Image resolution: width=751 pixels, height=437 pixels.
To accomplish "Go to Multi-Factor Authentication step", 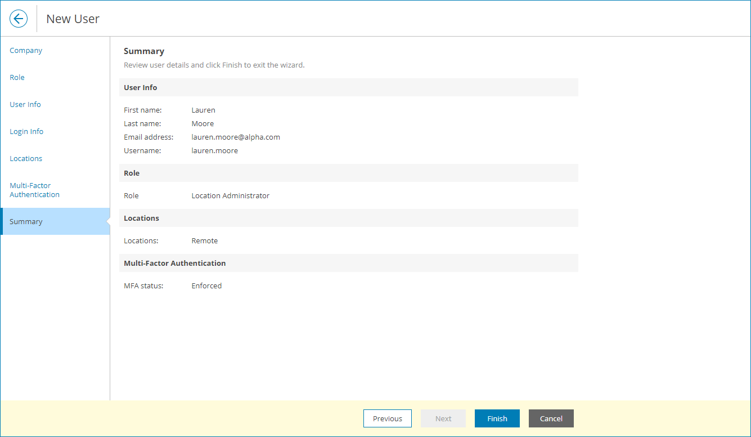I will 34,190.
